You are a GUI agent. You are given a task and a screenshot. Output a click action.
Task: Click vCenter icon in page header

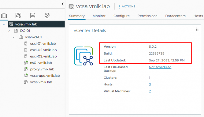(71, 7)
